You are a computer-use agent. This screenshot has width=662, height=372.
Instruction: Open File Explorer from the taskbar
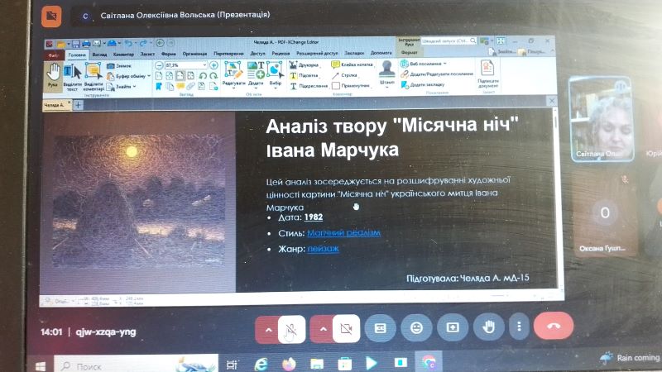click(x=317, y=364)
